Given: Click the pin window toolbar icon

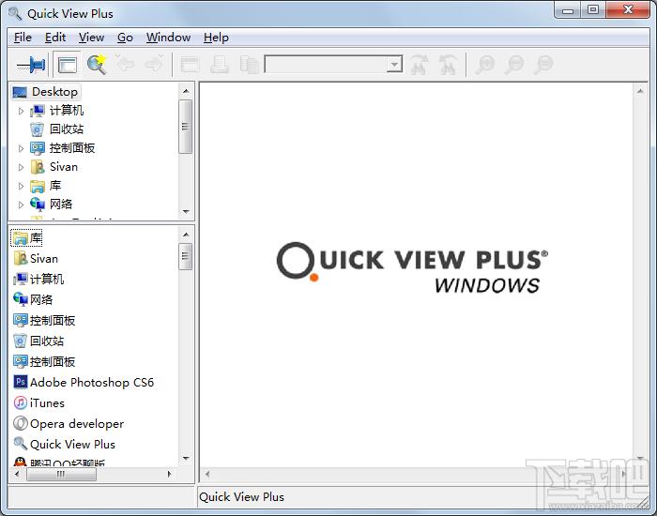Looking at the screenshot, I should pos(31,65).
